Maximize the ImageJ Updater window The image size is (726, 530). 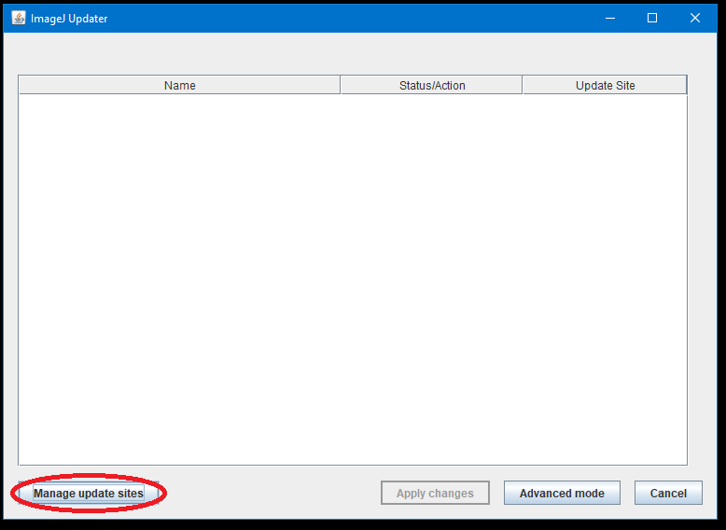click(x=652, y=18)
